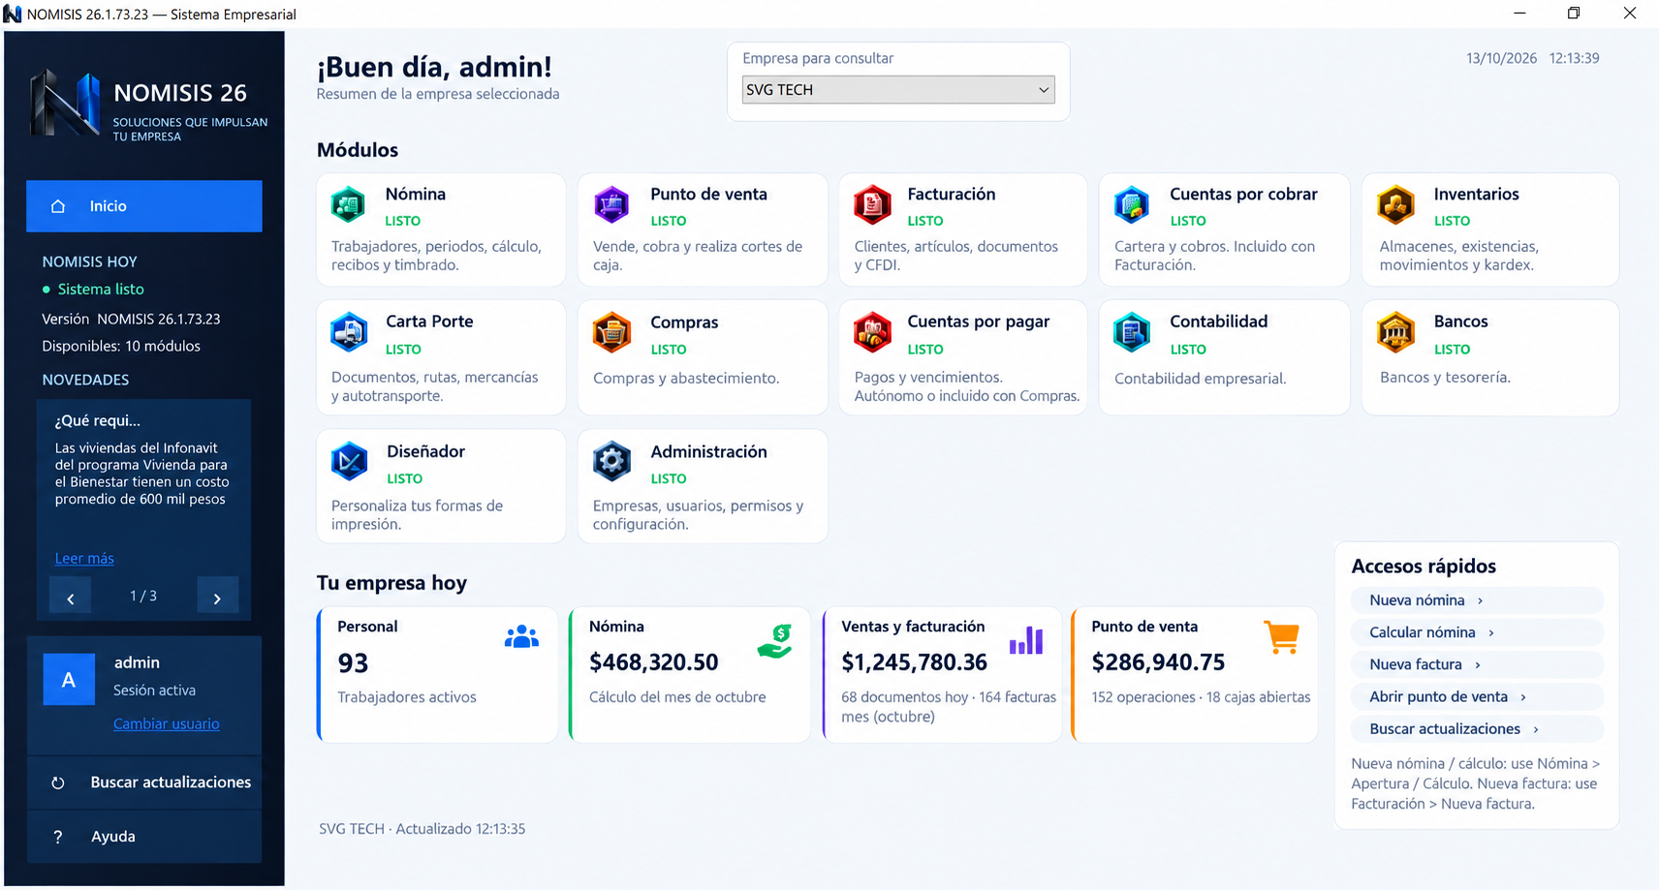Click the 1 / 3 news page indicator
This screenshot has width=1659, height=890.
143,596
